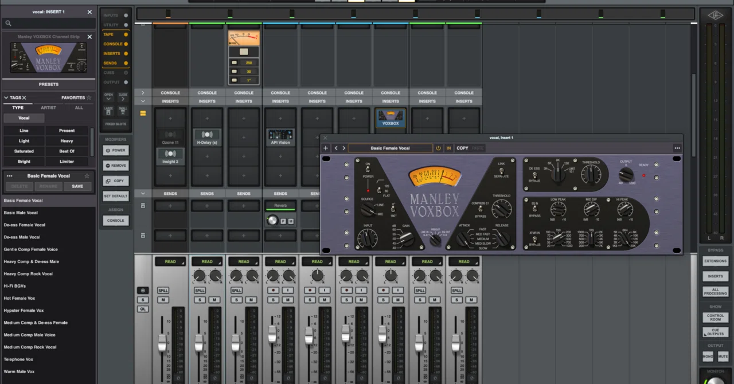The width and height of the screenshot is (734, 384).
Task: Open the three-dot menu in plugin window toolbar
Action: pos(677,148)
